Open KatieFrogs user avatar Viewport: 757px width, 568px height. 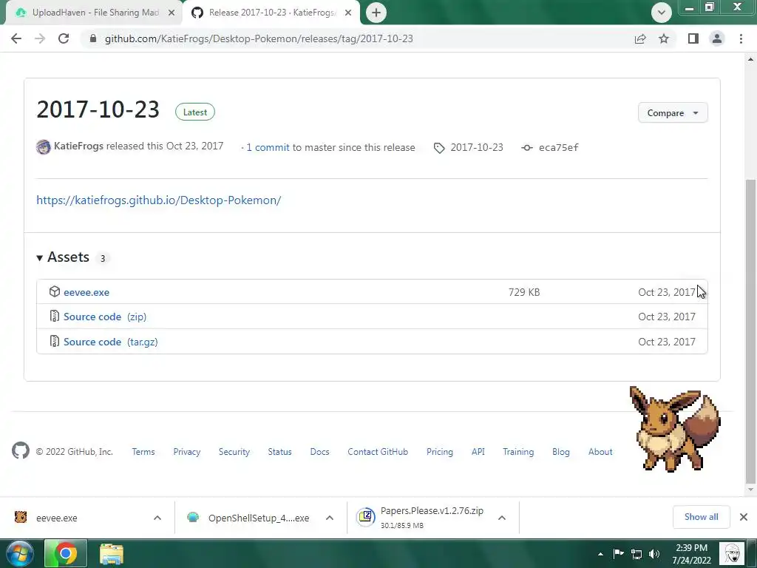tap(44, 147)
